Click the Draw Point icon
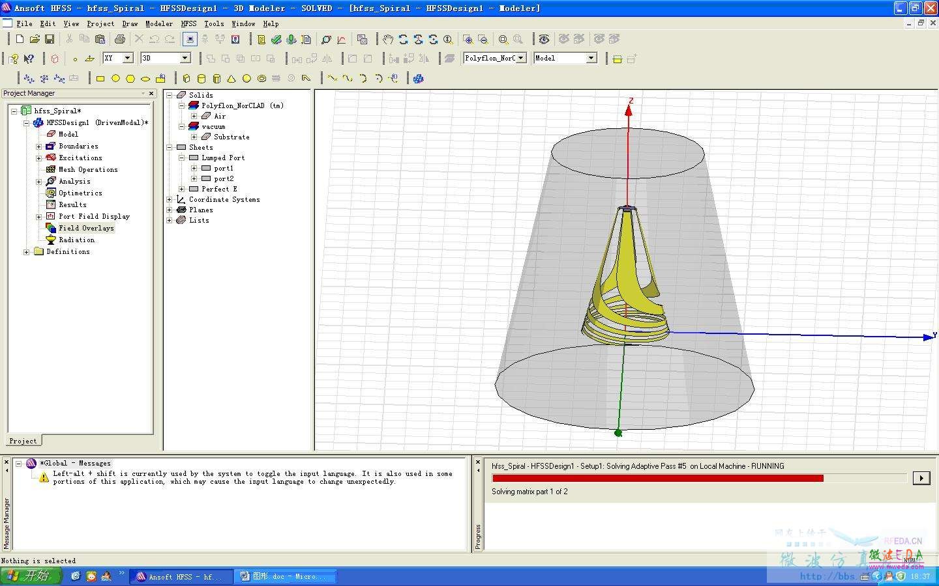 [x=75, y=59]
